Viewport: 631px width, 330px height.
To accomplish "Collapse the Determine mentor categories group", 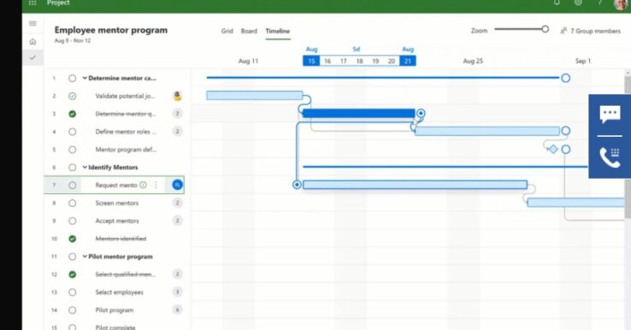I will 85,78.
